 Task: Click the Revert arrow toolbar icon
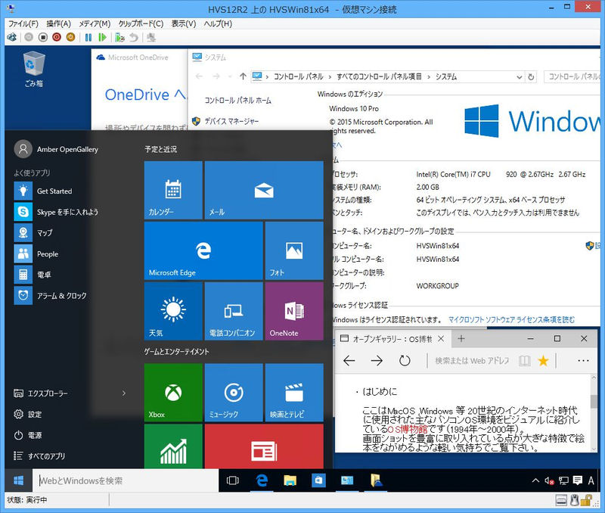point(134,37)
